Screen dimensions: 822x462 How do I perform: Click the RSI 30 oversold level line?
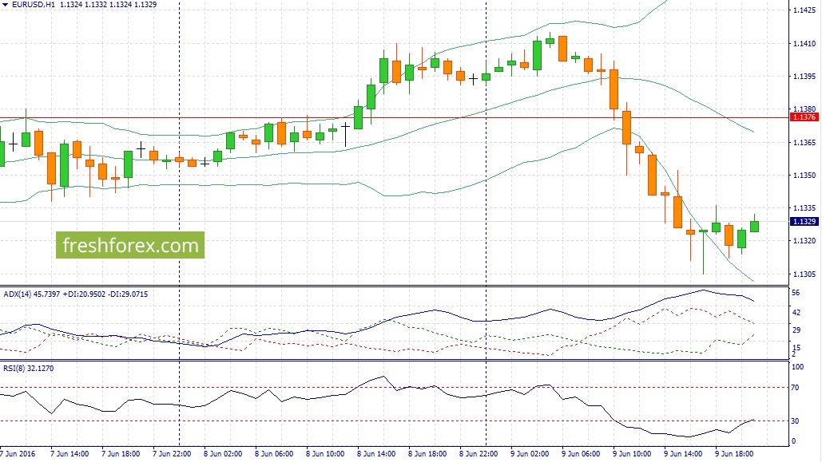[393, 421]
